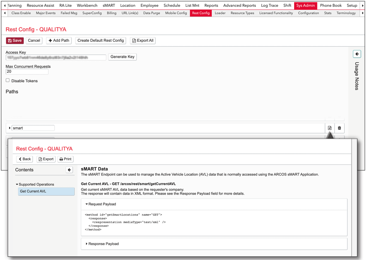Click Create Default Rest Config
This screenshot has height=260, width=367.
click(x=101, y=40)
